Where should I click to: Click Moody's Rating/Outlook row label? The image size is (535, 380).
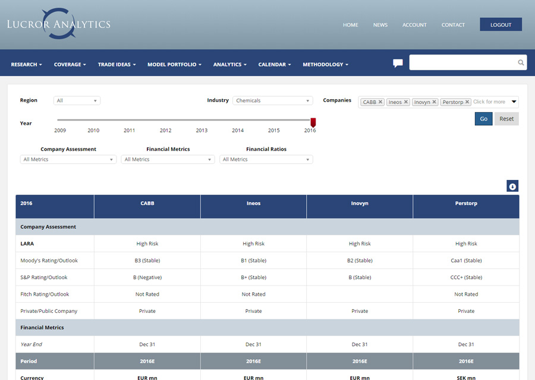tap(49, 261)
